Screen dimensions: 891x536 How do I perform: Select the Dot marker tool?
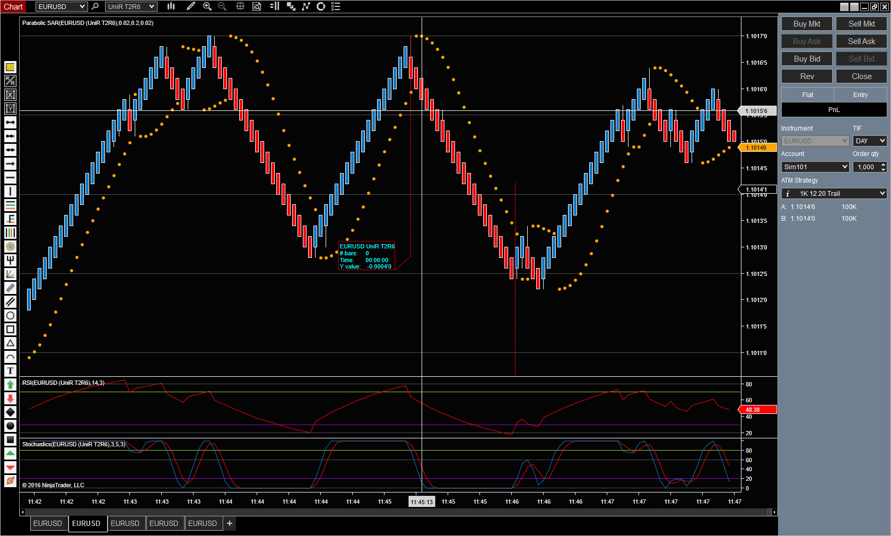(x=10, y=426)
